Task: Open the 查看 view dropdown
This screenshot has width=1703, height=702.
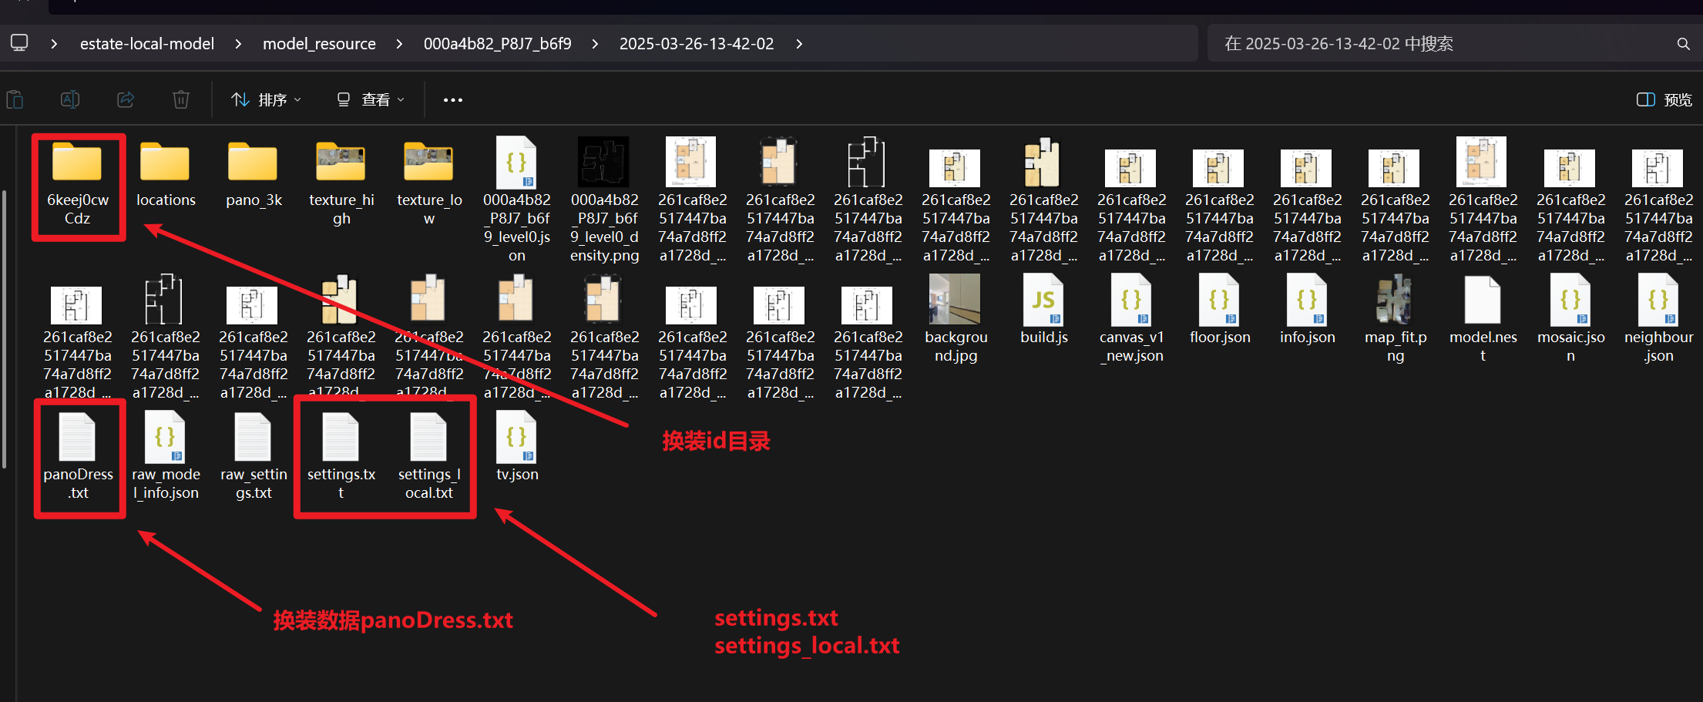Action: (x=370, y=99)
